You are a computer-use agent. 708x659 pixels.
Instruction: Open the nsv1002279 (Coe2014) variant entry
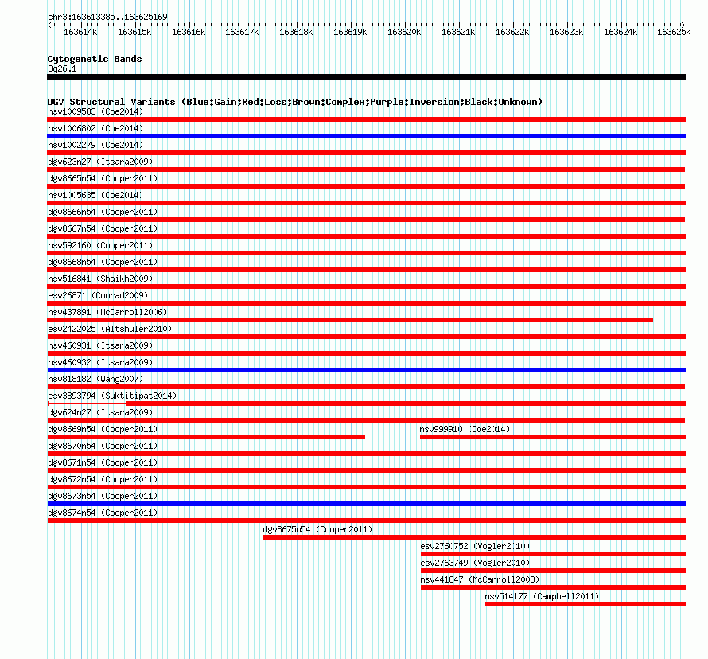tap(95, 145)
